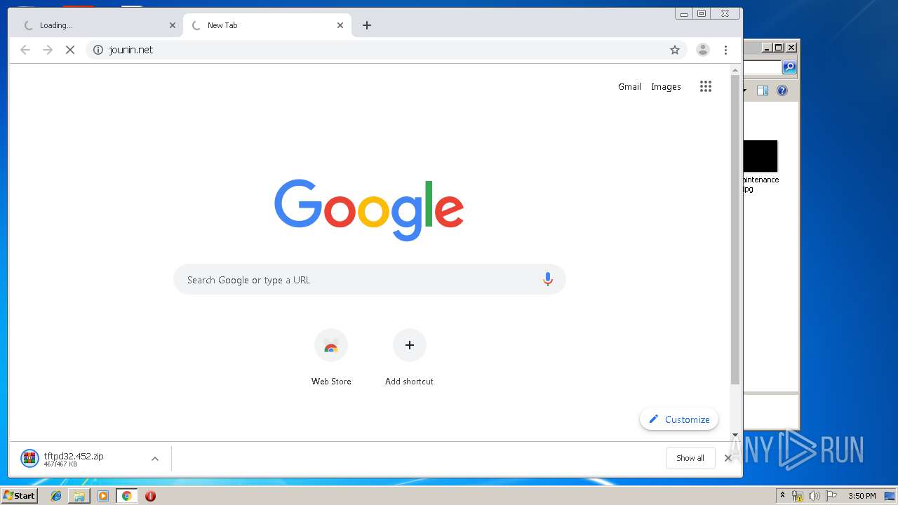Open the Gmail link
Screen dimensions: 898x505
pyautogui.click(x=629, y=86)
